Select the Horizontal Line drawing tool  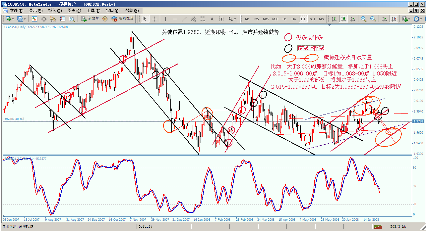175,19
